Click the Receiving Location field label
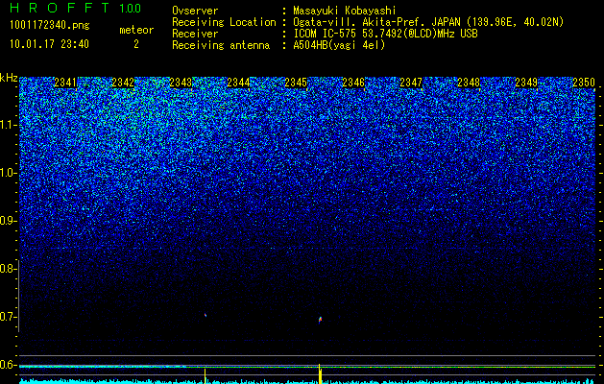The image size is (604, 384). 224,22
